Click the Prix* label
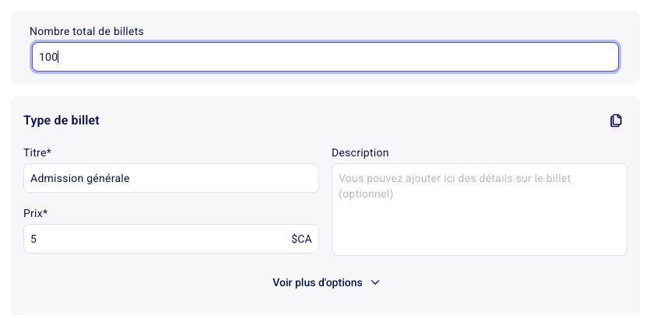650x322 pixels. tap(36, 213)
